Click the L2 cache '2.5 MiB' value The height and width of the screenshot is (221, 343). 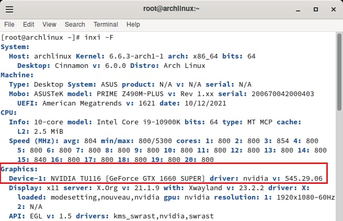click(x=49, y=131)
